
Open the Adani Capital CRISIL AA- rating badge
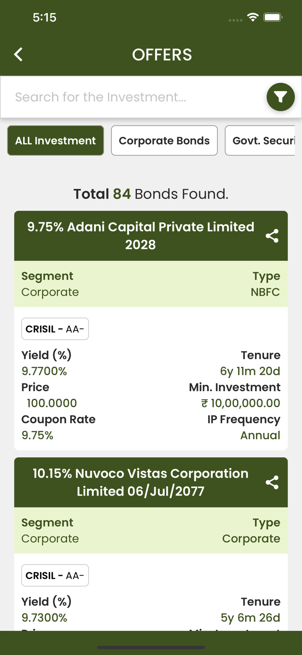(x=55, y=329)
